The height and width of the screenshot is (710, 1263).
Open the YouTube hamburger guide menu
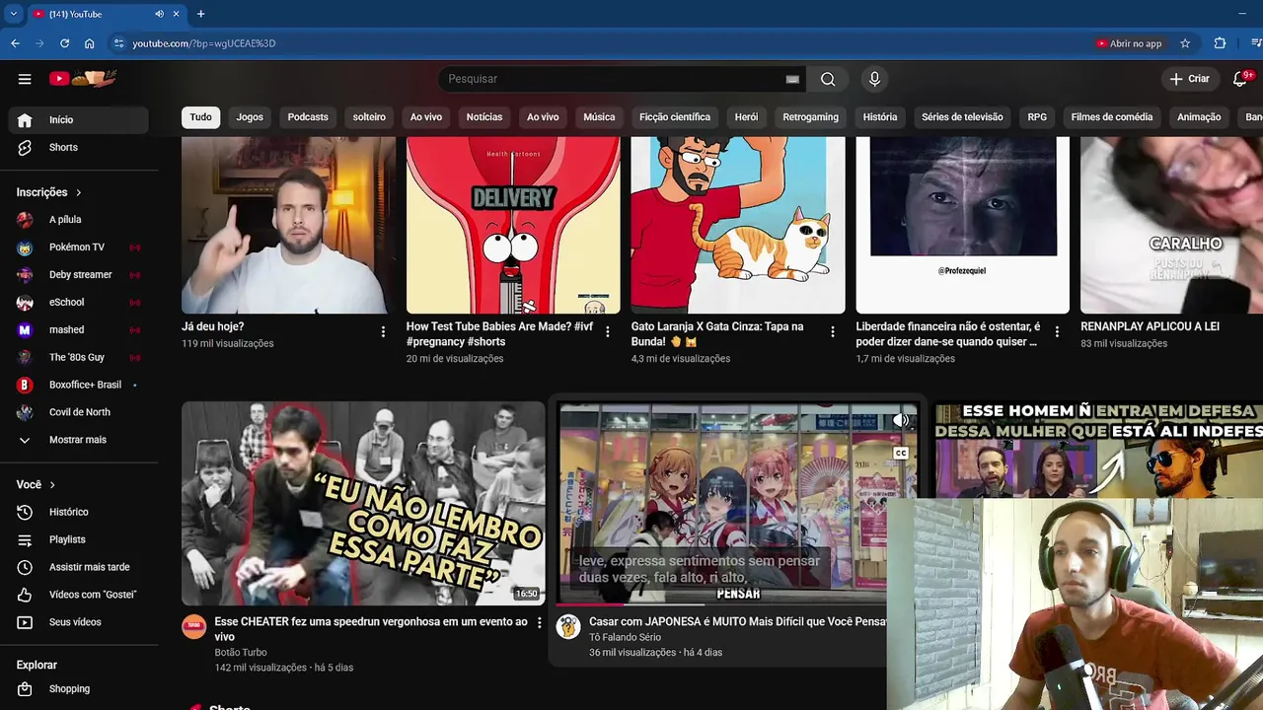click(25, 79)
